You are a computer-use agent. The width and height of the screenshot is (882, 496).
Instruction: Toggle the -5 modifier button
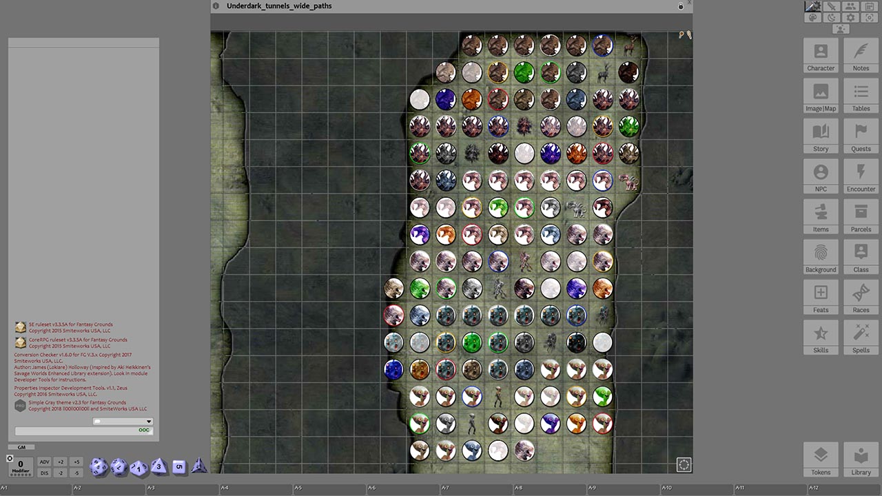tap(76, 473)
